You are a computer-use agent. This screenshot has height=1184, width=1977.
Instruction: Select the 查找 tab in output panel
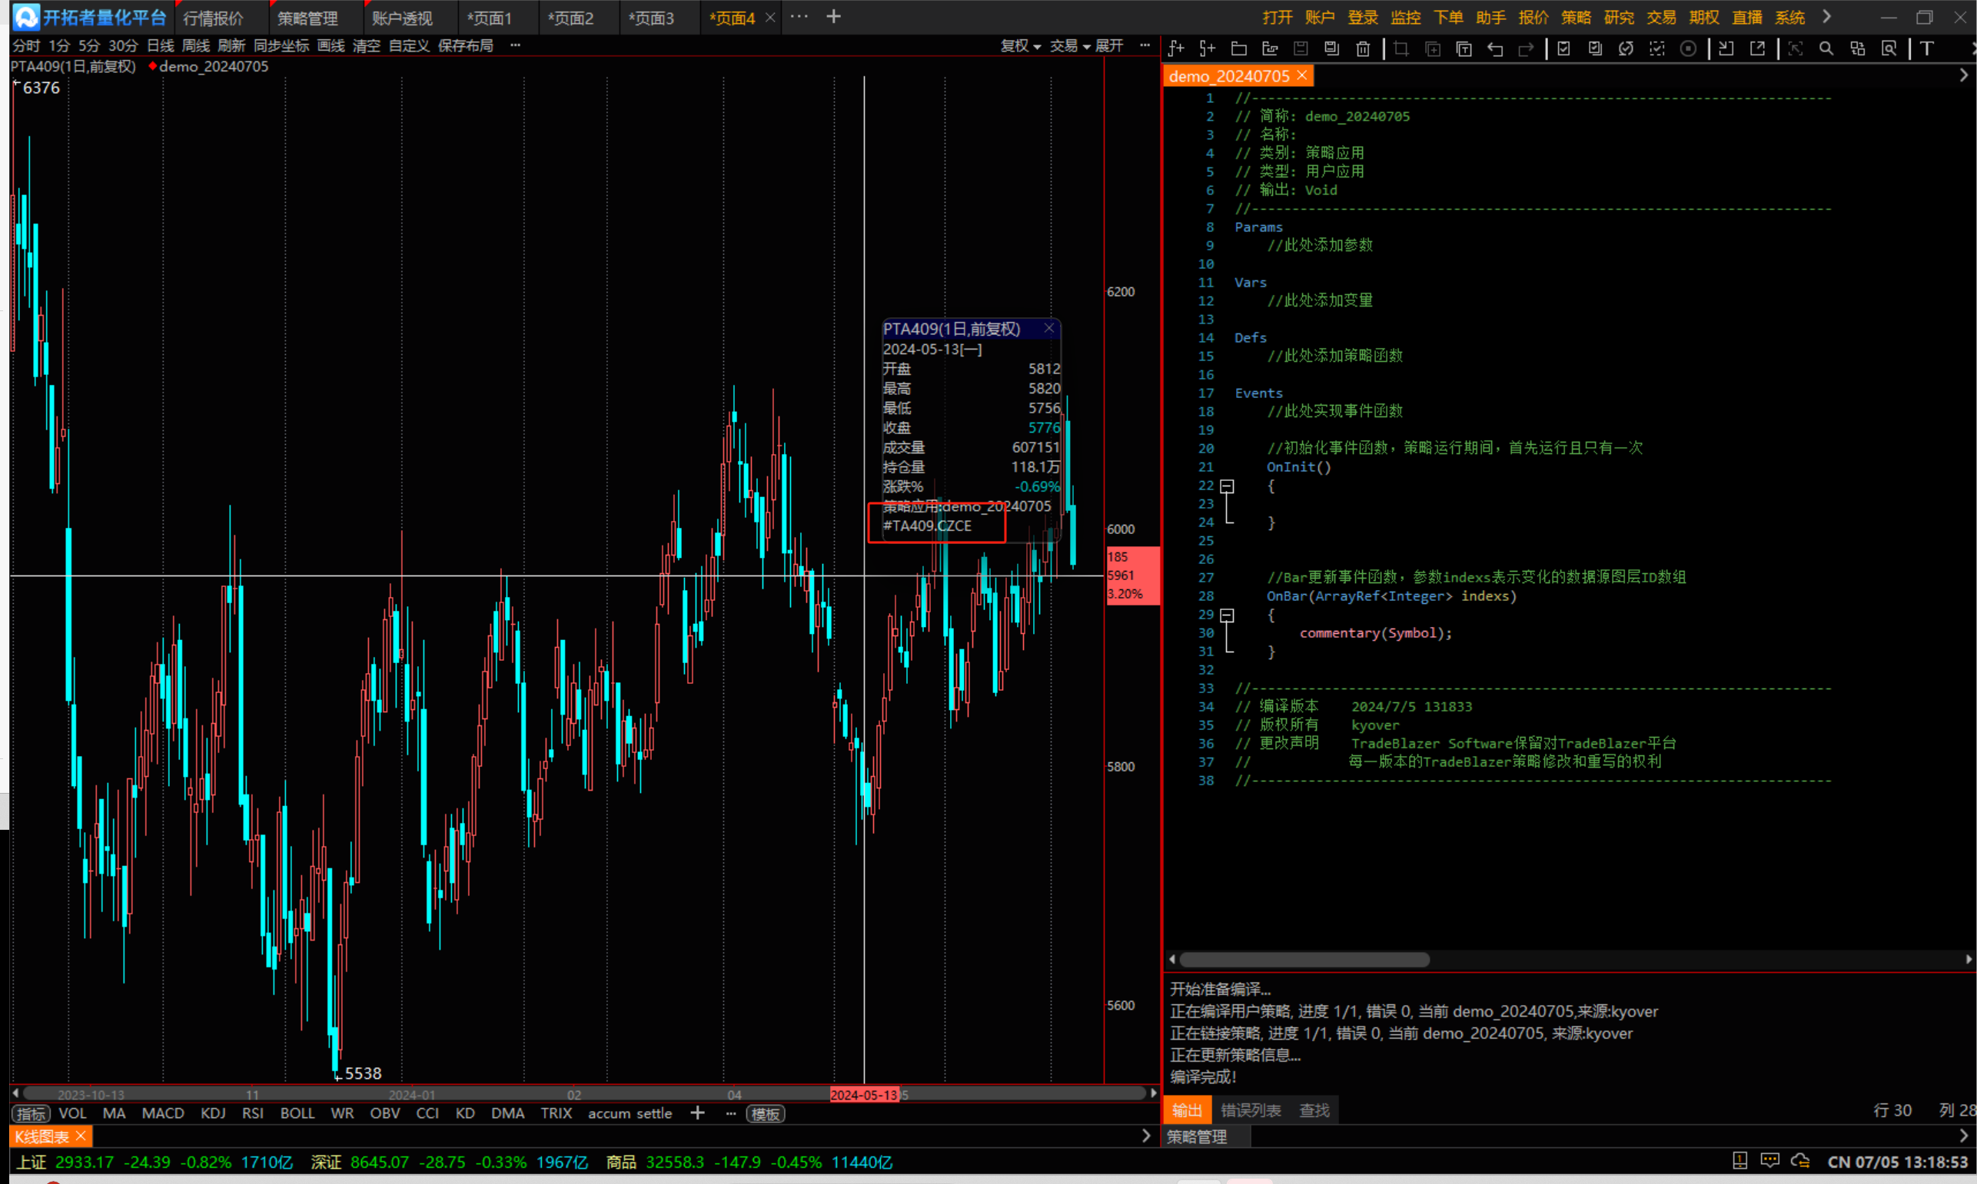(x=1314, y=1109)
